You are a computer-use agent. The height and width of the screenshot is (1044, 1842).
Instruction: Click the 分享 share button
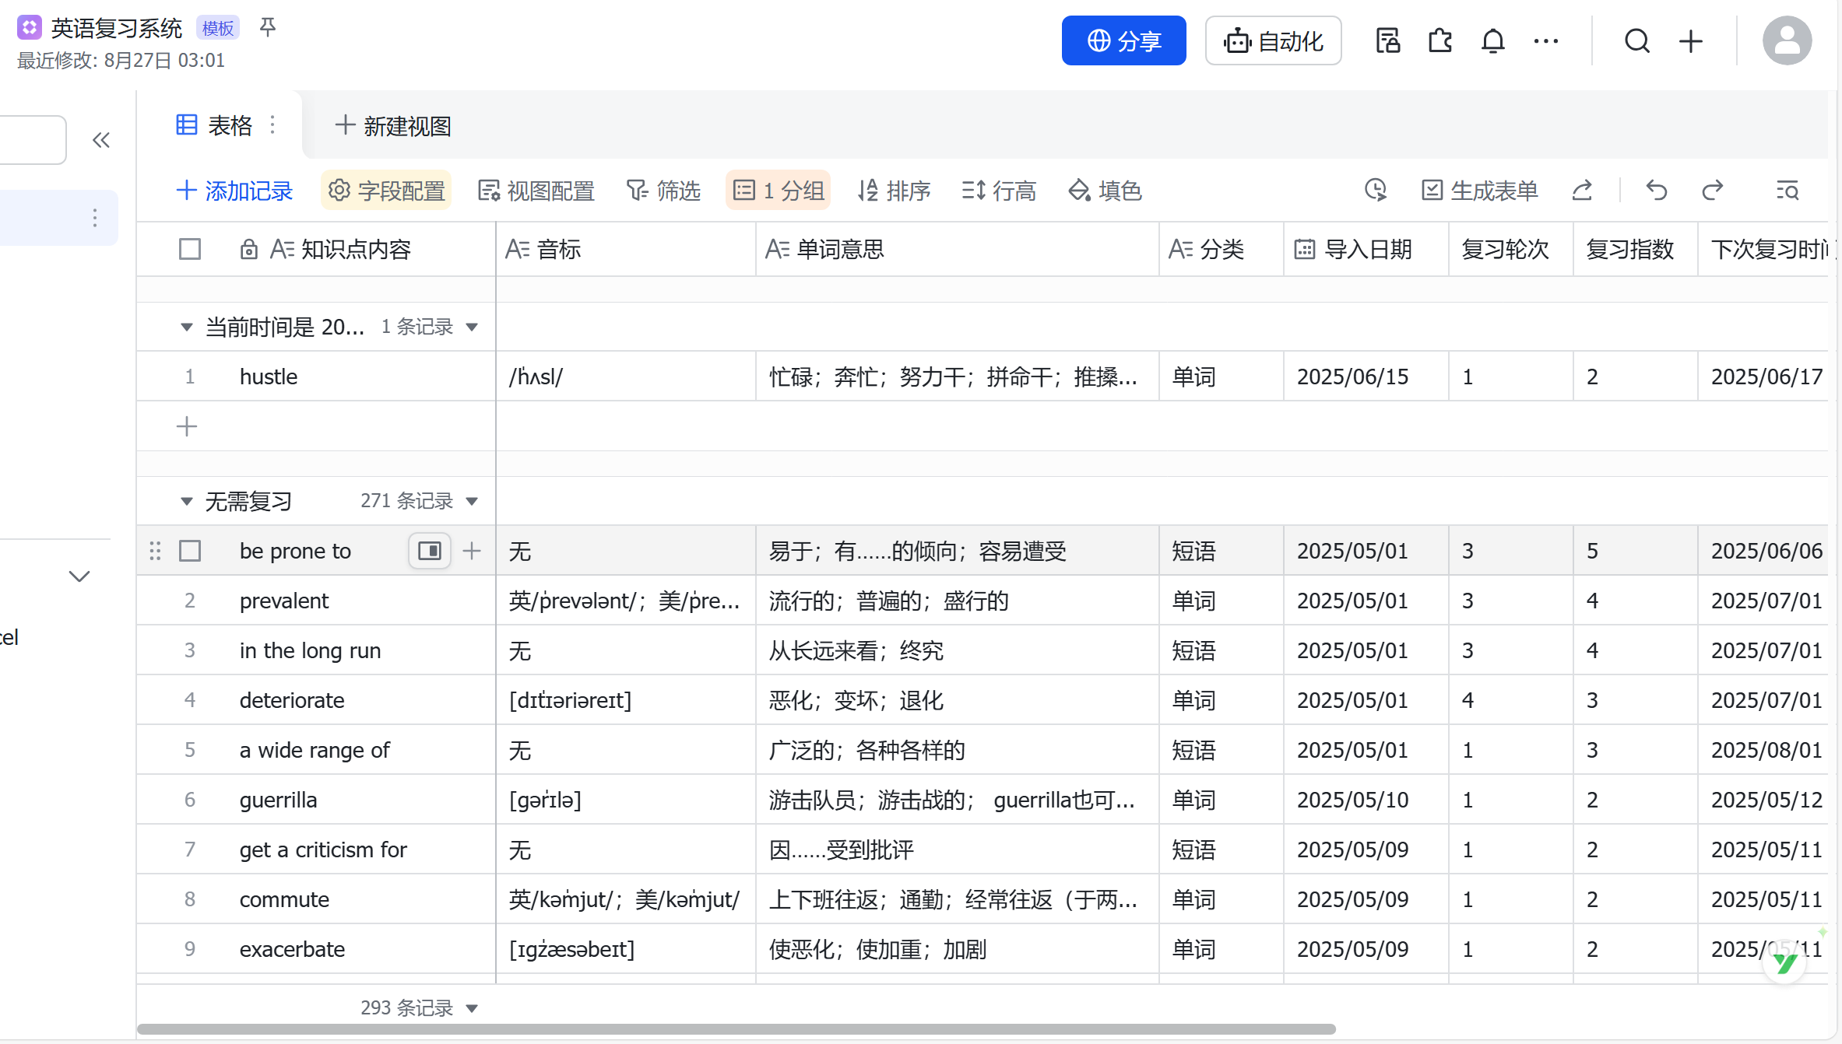point(1123,40)
